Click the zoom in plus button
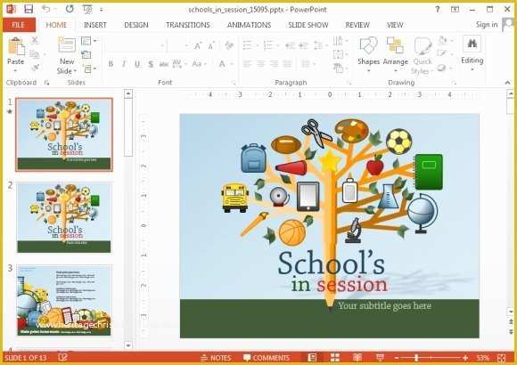This screenshot has width=517, height=365. pos(465,358)
